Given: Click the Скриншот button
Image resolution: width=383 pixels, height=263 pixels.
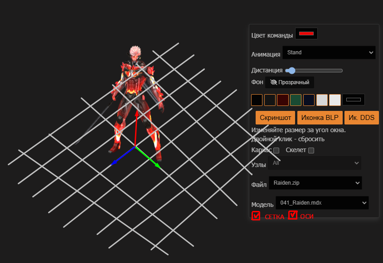Looking at the screenshot, I should 275,118.
